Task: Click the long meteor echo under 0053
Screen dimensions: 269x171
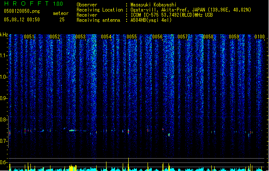Action: [77, 130]
